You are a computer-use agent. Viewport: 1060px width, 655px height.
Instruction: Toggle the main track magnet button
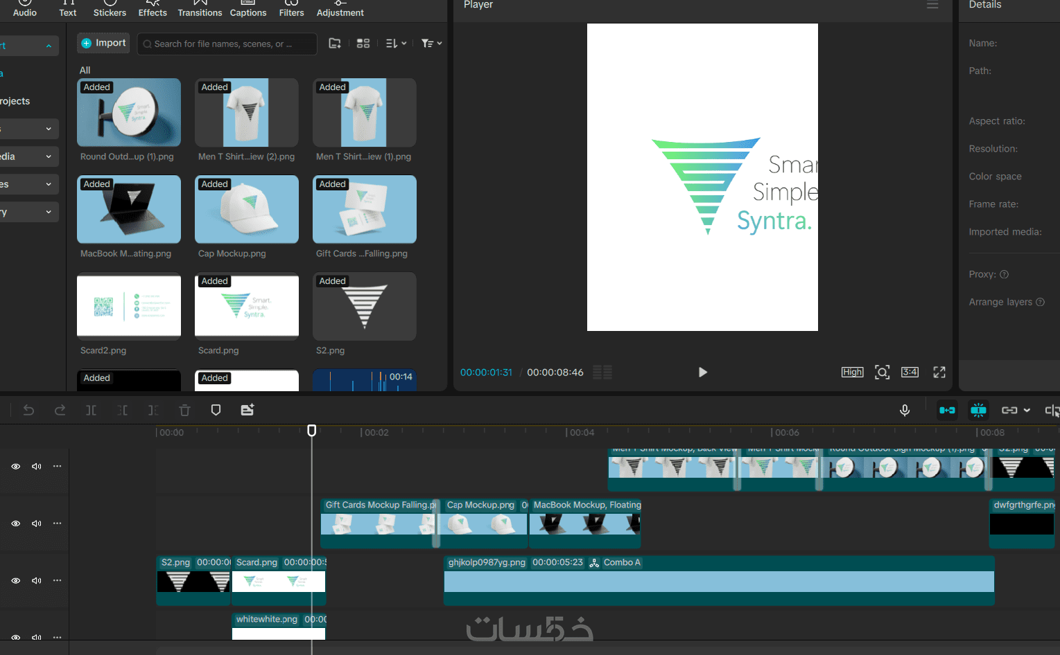[x=947, y=410]
